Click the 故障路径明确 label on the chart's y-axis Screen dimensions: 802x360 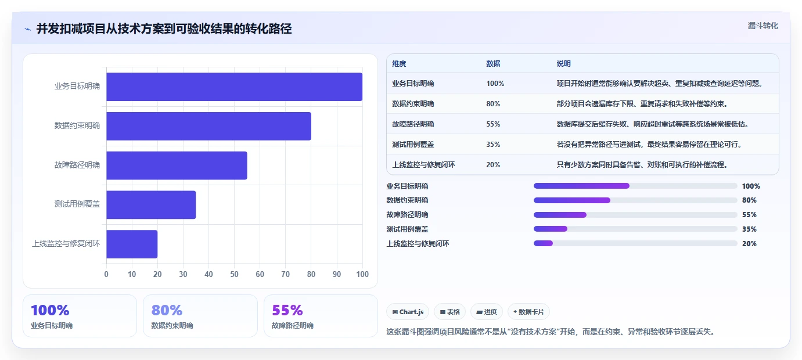pyautogui.click(x=77, y=165)
